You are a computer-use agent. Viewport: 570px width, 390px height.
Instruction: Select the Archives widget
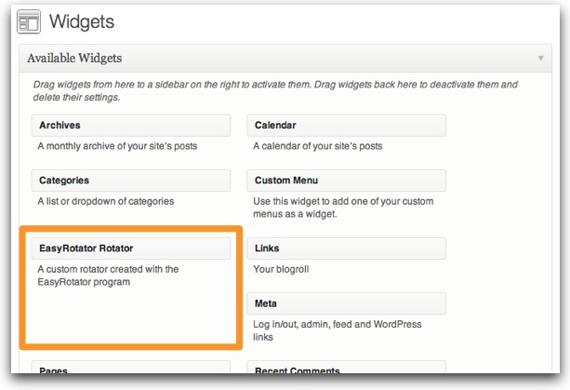(130, 126)
